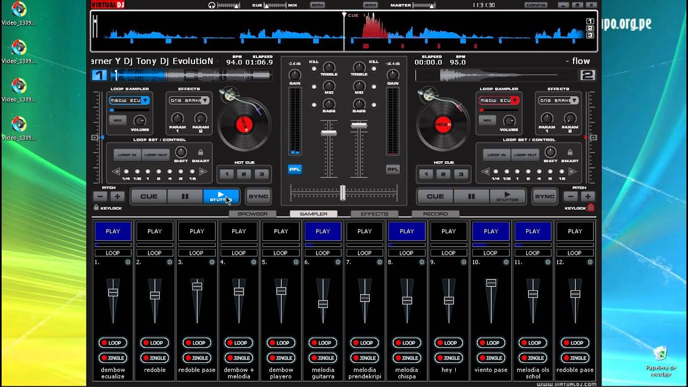Switch to the Effects tab
Viewport: 688px width, 387px height.
coord(375,214)
